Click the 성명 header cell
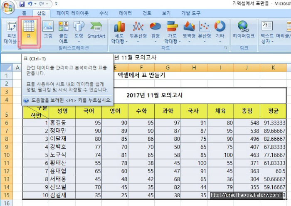Viewport: 291px width, 206px height. (62, 111)
